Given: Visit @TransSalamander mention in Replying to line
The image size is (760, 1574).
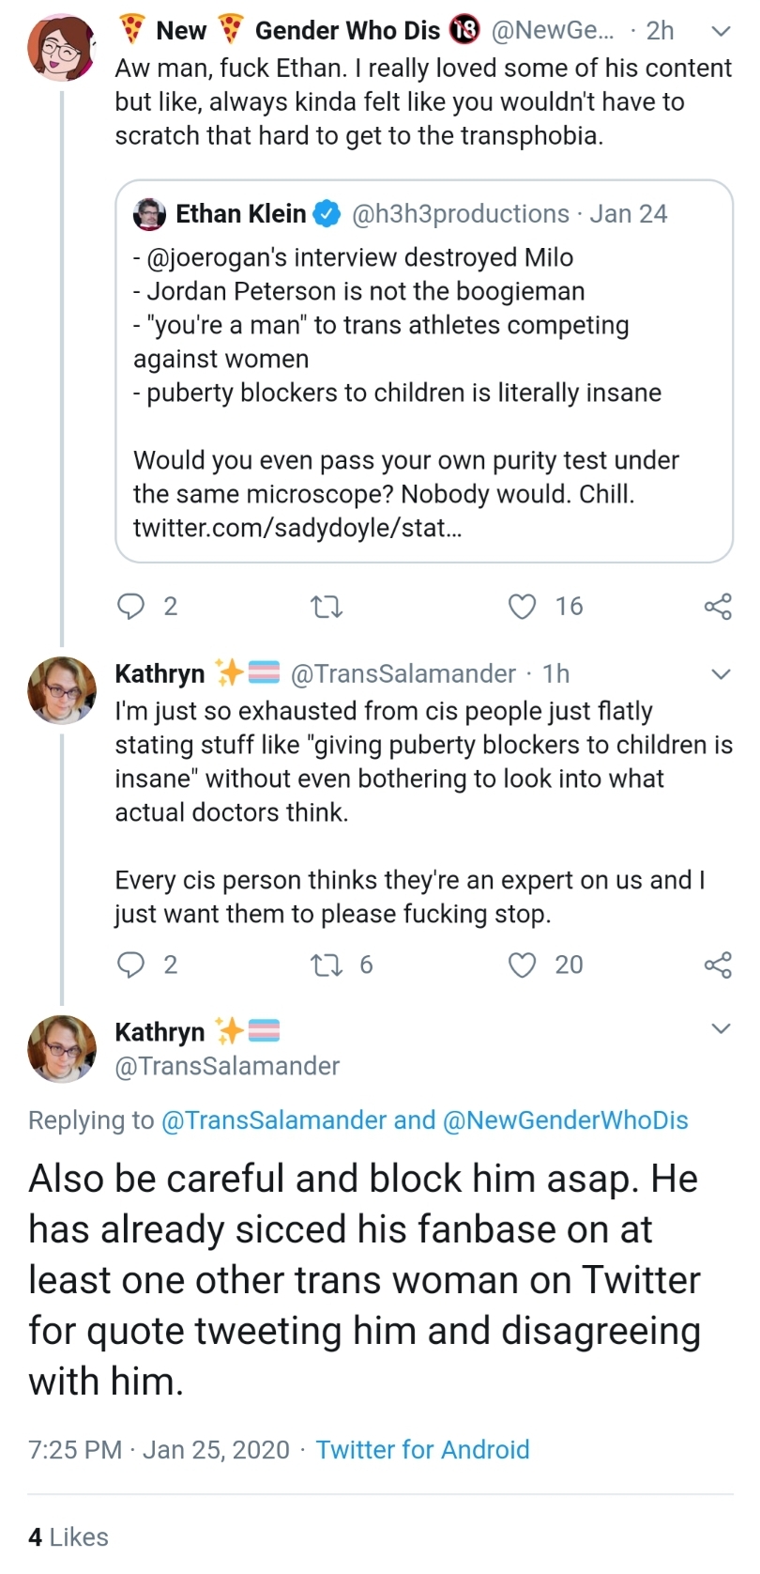Looking at the screenshot, I should pos(274,1119).
